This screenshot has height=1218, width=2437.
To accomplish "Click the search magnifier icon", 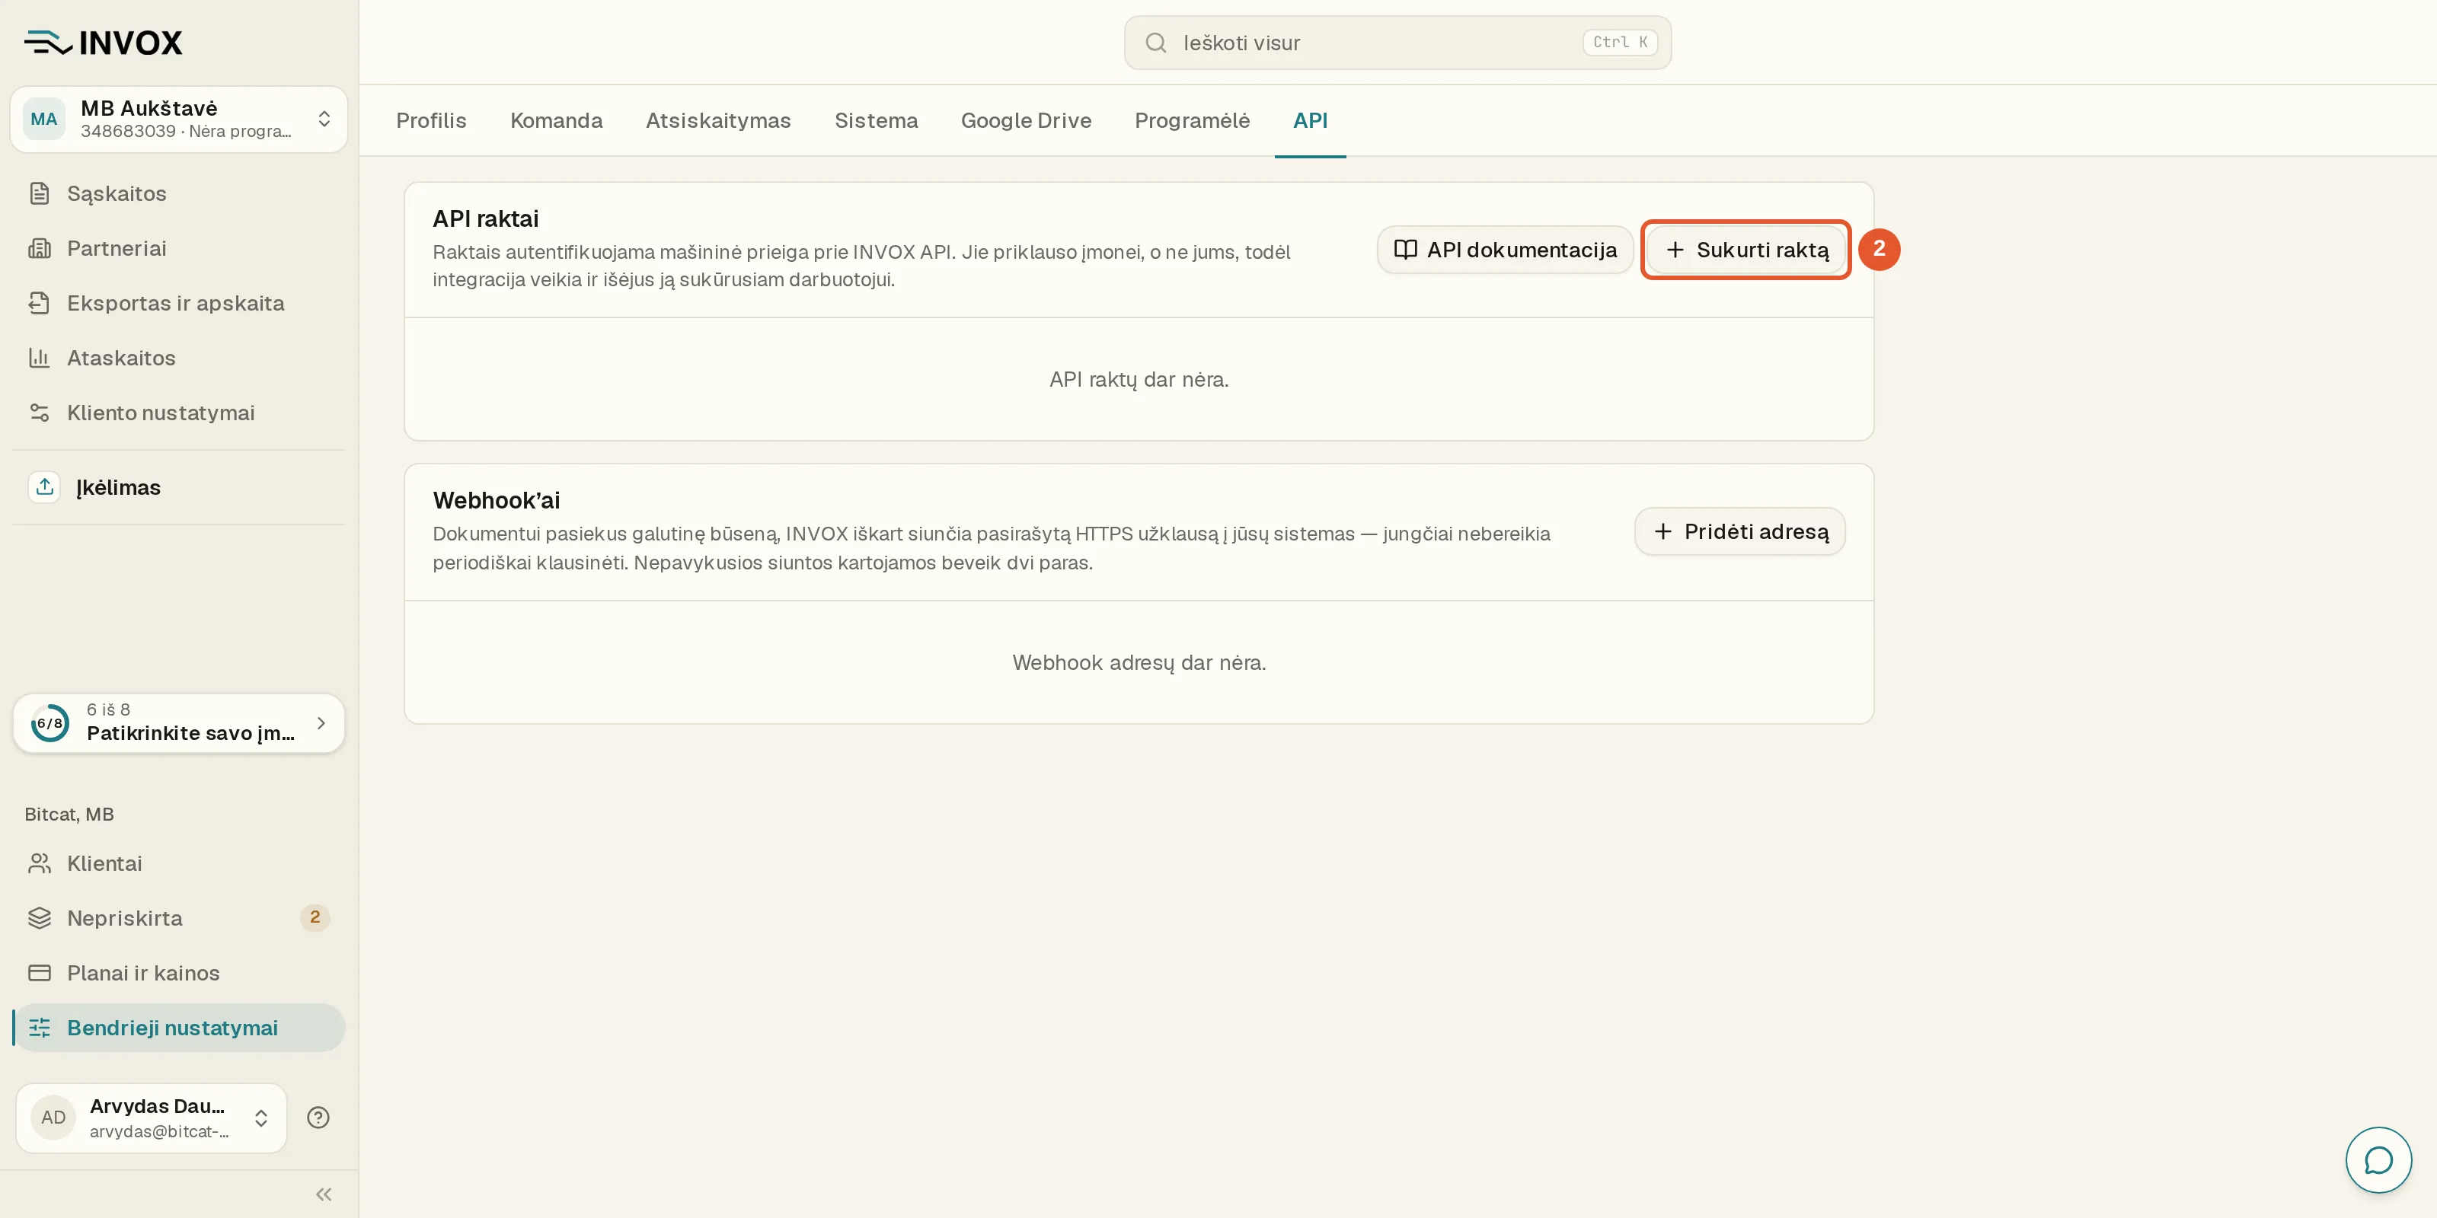I will 1155,43.
